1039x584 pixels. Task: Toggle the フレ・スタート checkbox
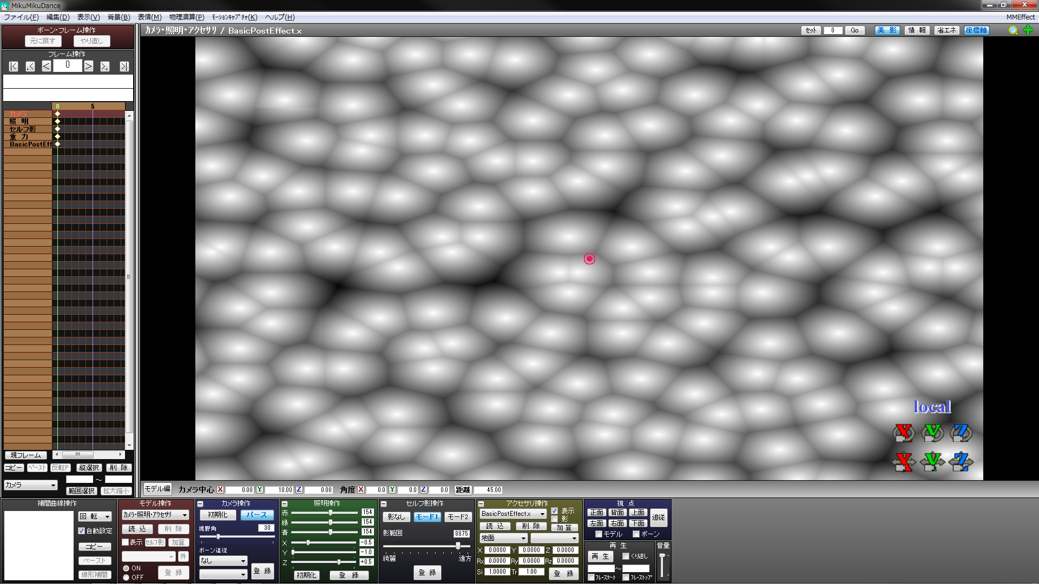point(591,578)
